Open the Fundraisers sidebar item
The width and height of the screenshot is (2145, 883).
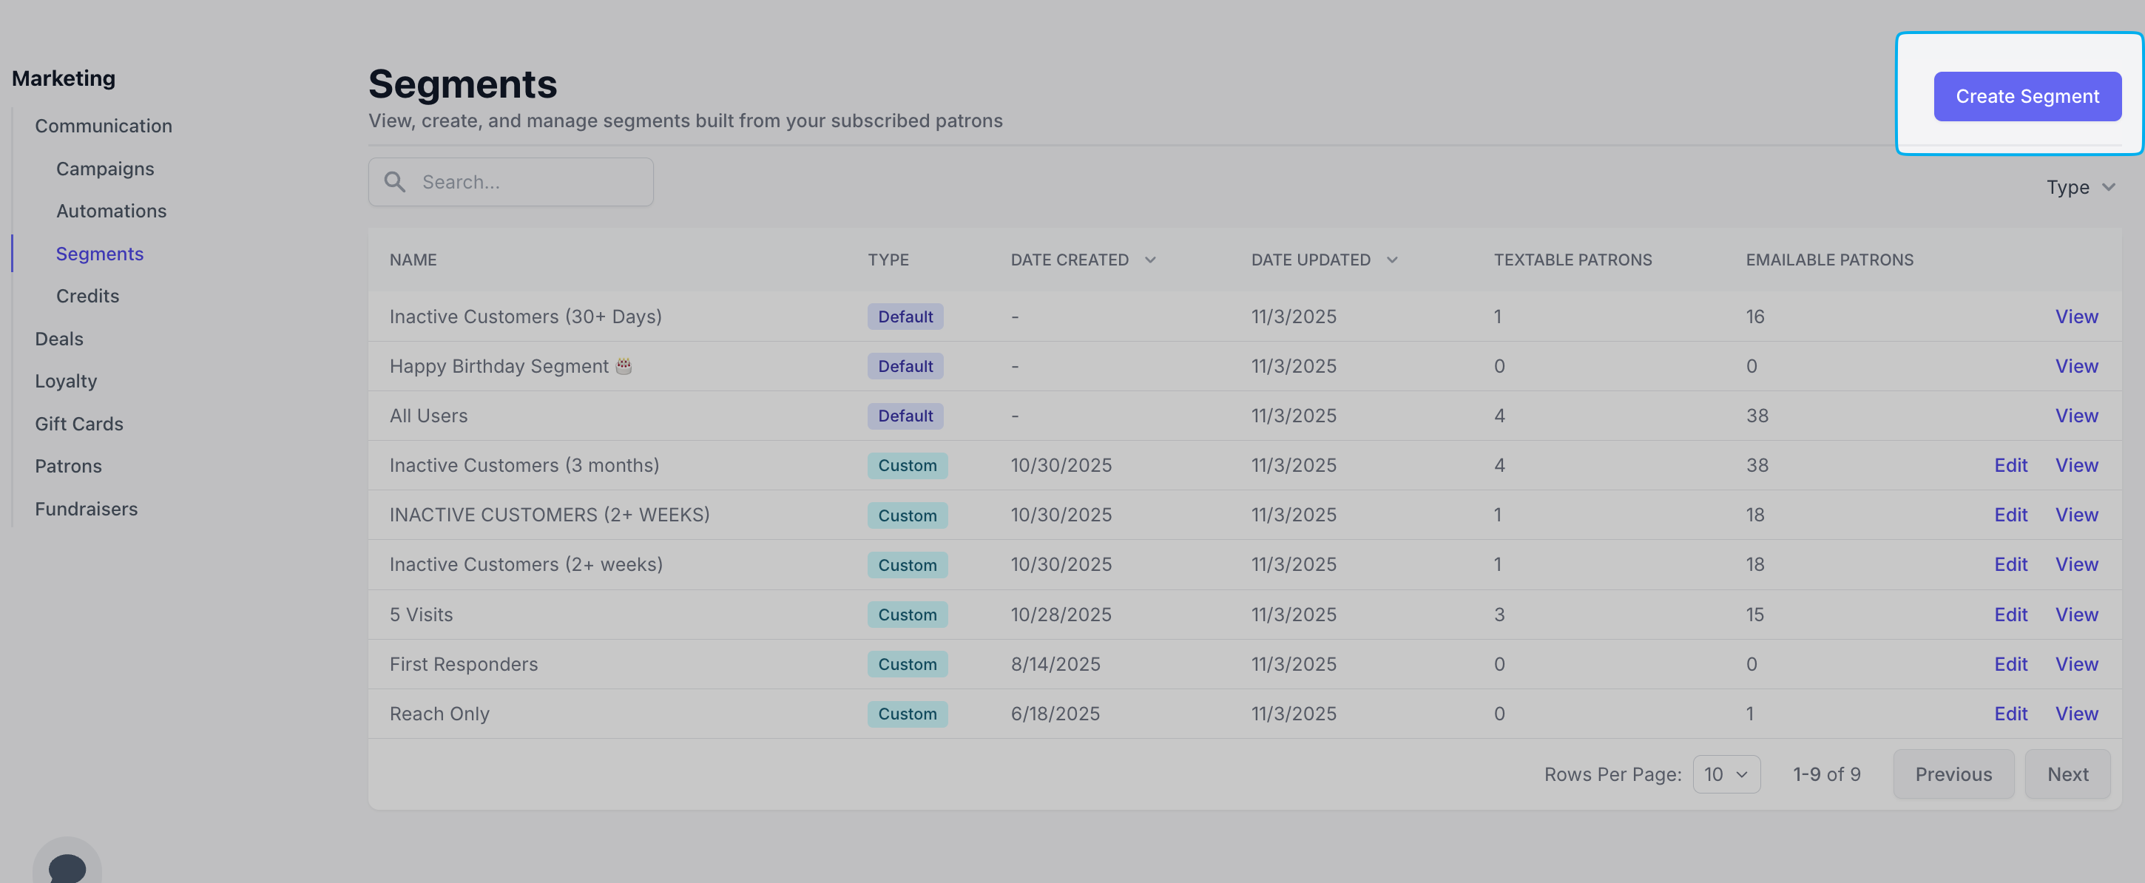(86, 509)
